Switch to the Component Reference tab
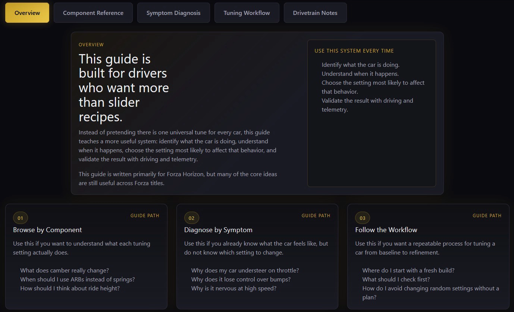This screenshot has width=514, height=312. click(x=93, y=12)
